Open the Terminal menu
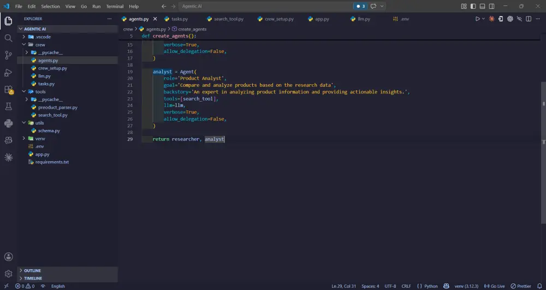 point(115,6)
